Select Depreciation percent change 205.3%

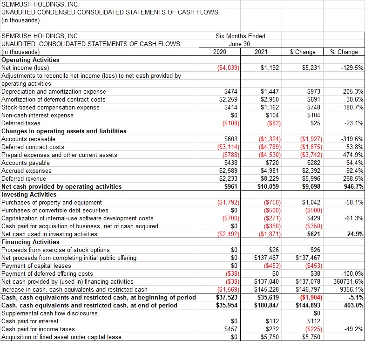[353, 91]
